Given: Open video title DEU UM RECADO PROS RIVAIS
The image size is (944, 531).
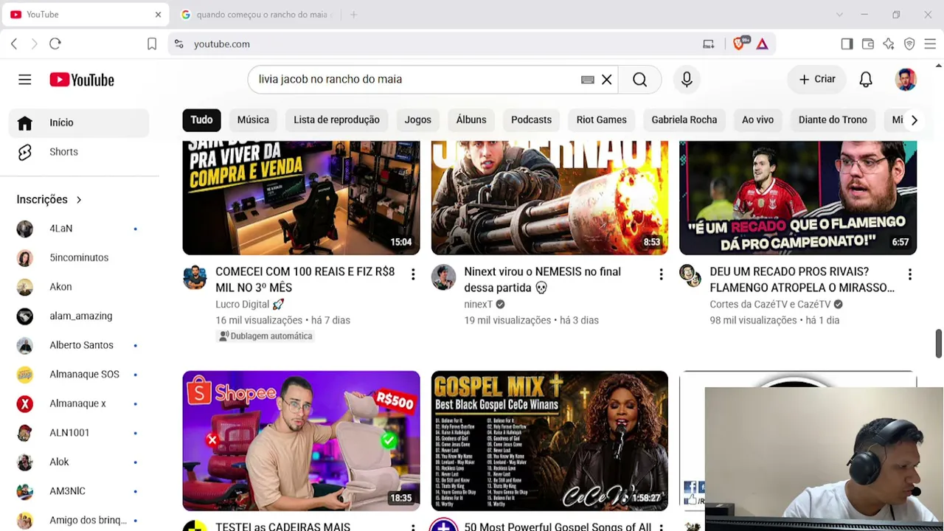Looking at the screenshot, I should tap(802, 280).
